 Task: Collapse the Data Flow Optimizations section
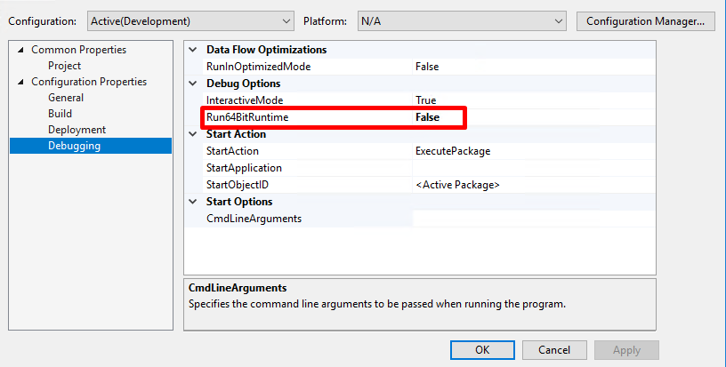[192, 51]
